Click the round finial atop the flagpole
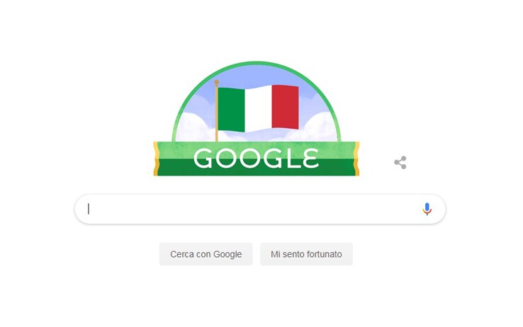The image size is (523, 327). coord(216,82)
